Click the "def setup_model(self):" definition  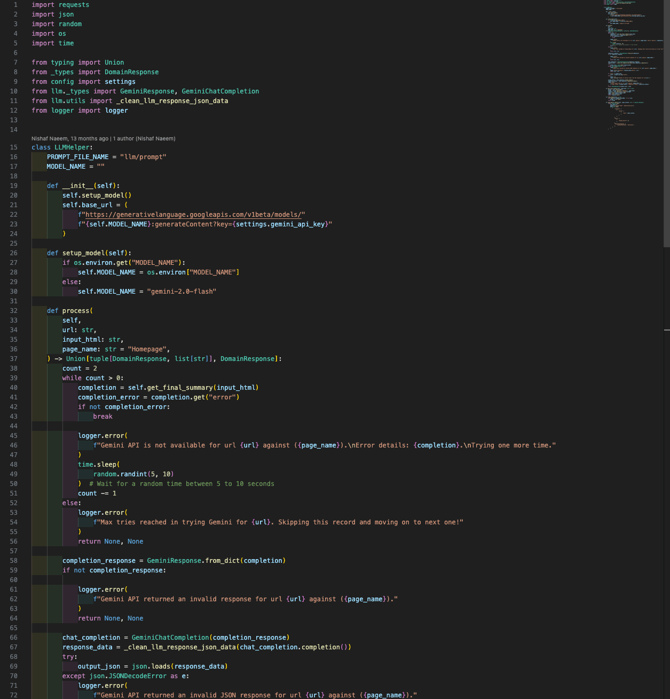89,253
